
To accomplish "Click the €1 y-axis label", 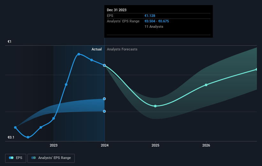I will point(10,41).
